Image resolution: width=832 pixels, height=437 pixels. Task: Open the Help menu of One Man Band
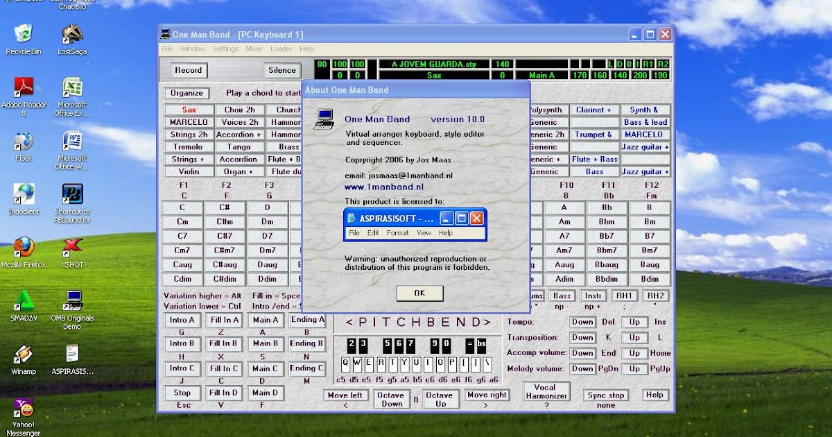(x=306, y=49)
